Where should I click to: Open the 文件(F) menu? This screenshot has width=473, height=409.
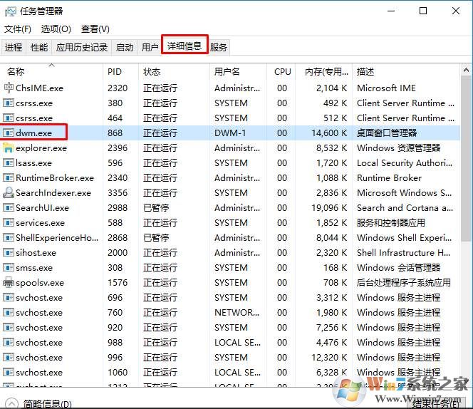pyautogui.click(x=18, y=29)
